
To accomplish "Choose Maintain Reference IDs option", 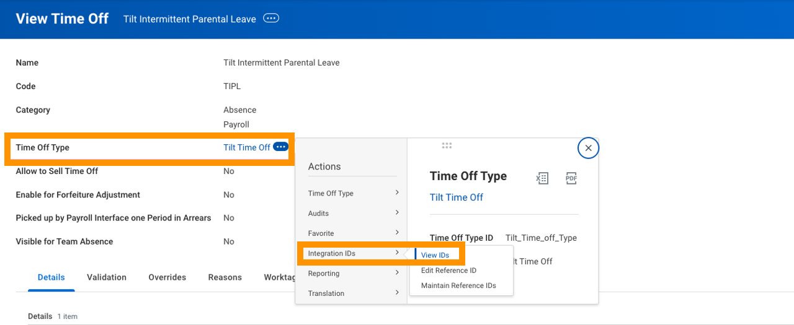I will click(x=458, y=285).
